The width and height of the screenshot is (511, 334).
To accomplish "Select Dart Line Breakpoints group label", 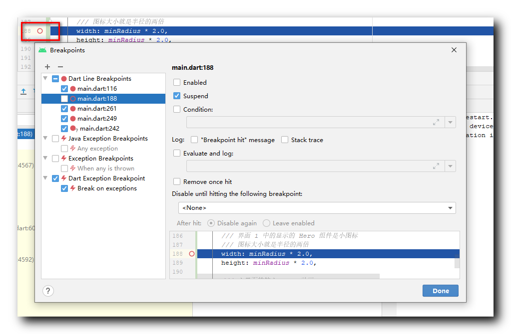I will point(100,79).
